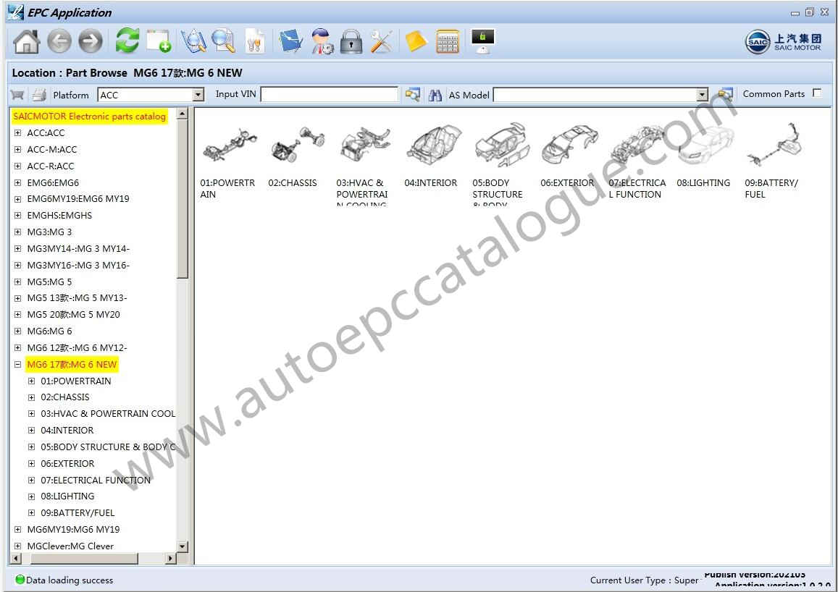Collapse the MG6 17款:MG 6 NEW node
Screen dimensions: 838x592
[17, 365]
